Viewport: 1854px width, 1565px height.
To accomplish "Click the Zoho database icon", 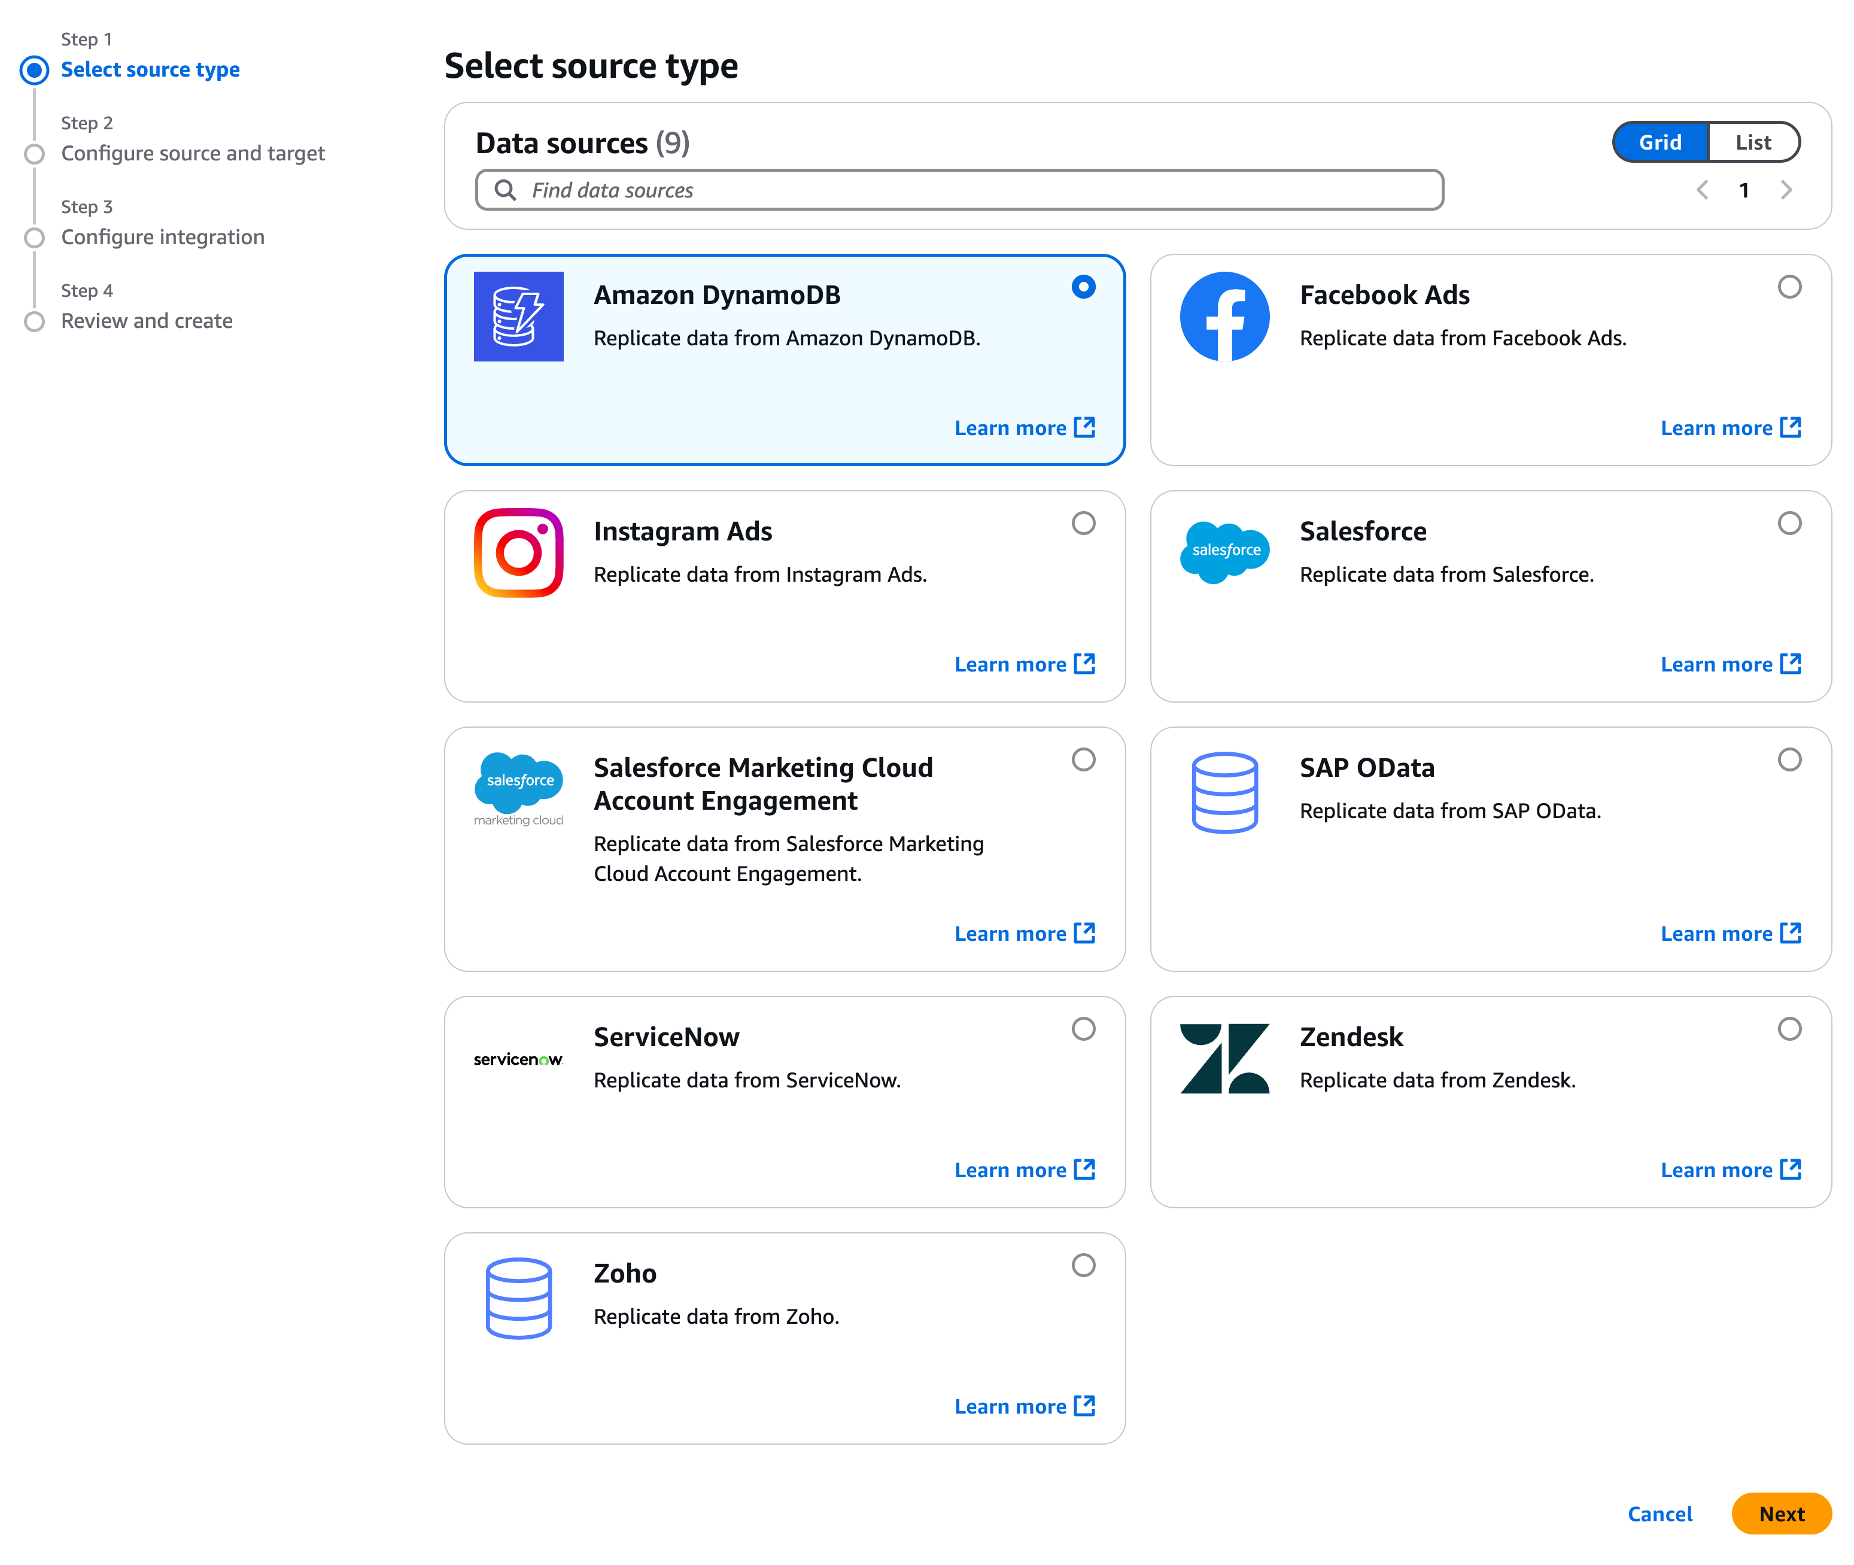I will (518, 1298).
